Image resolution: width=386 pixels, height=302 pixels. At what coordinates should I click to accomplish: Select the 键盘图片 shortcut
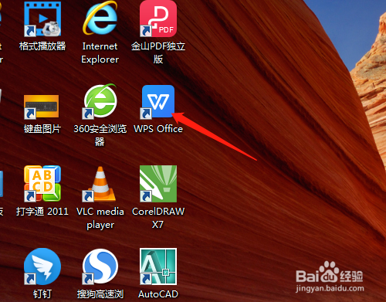(x=41, y=107)
